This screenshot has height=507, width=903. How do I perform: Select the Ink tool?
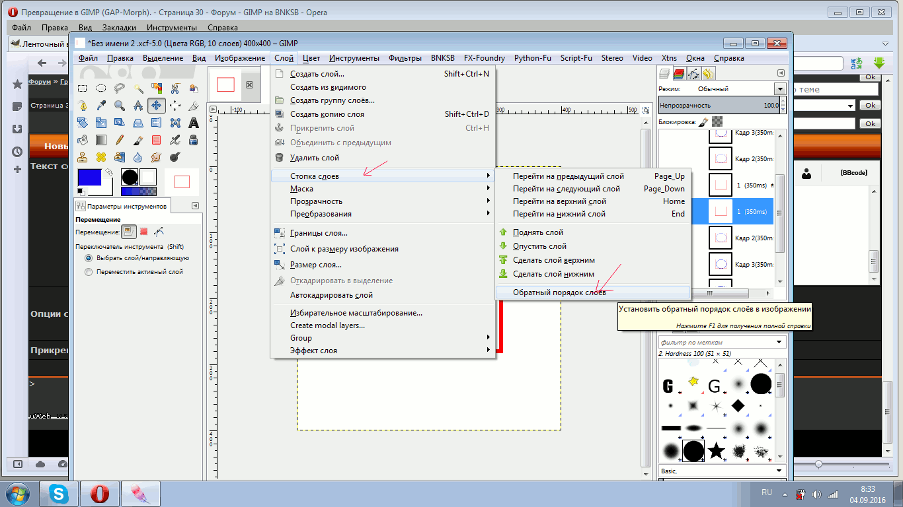tap(194, 140)
